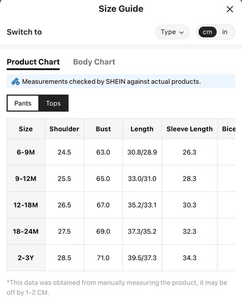Click the 18-24M Length value 37.3/35.2
The width and height of the screenshot is (242, 303).
142,231
